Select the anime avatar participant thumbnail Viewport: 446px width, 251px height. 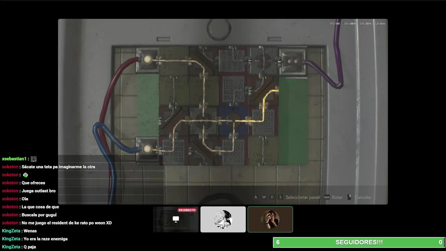223,219
